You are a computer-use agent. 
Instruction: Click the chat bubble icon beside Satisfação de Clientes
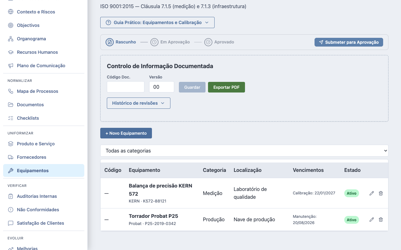(11, 223)
